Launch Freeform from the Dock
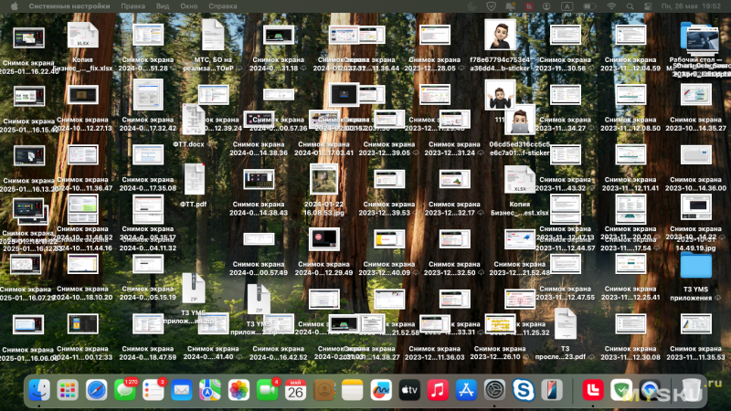This screenshot has height=411, width=731. 381,390
